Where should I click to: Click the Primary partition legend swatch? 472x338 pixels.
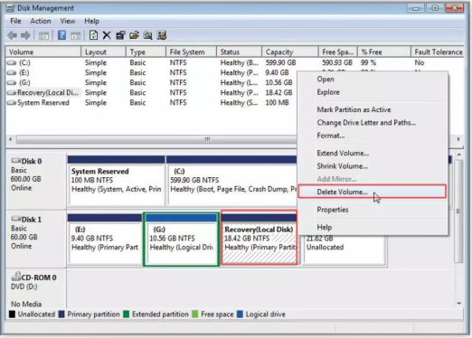click(x=61, y=315)
